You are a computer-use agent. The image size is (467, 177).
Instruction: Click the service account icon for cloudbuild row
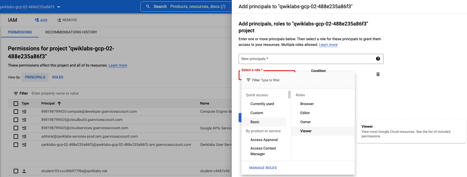(24, 120)
